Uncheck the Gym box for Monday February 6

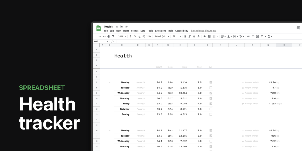pyautogui.click(x=211, y=130)
